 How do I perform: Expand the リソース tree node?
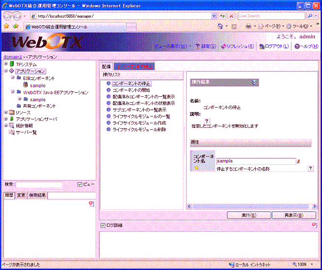click(5, 113)
